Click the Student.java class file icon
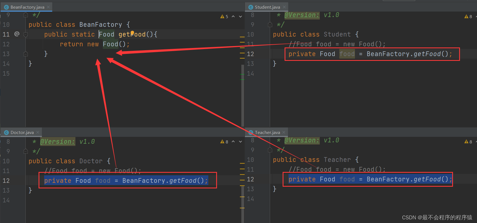This screenshot has height=223, width=477. point(251,7)
